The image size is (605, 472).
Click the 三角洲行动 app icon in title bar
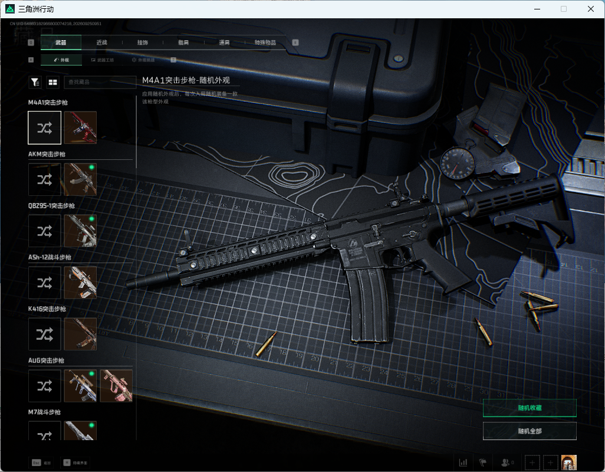point(9,9)
